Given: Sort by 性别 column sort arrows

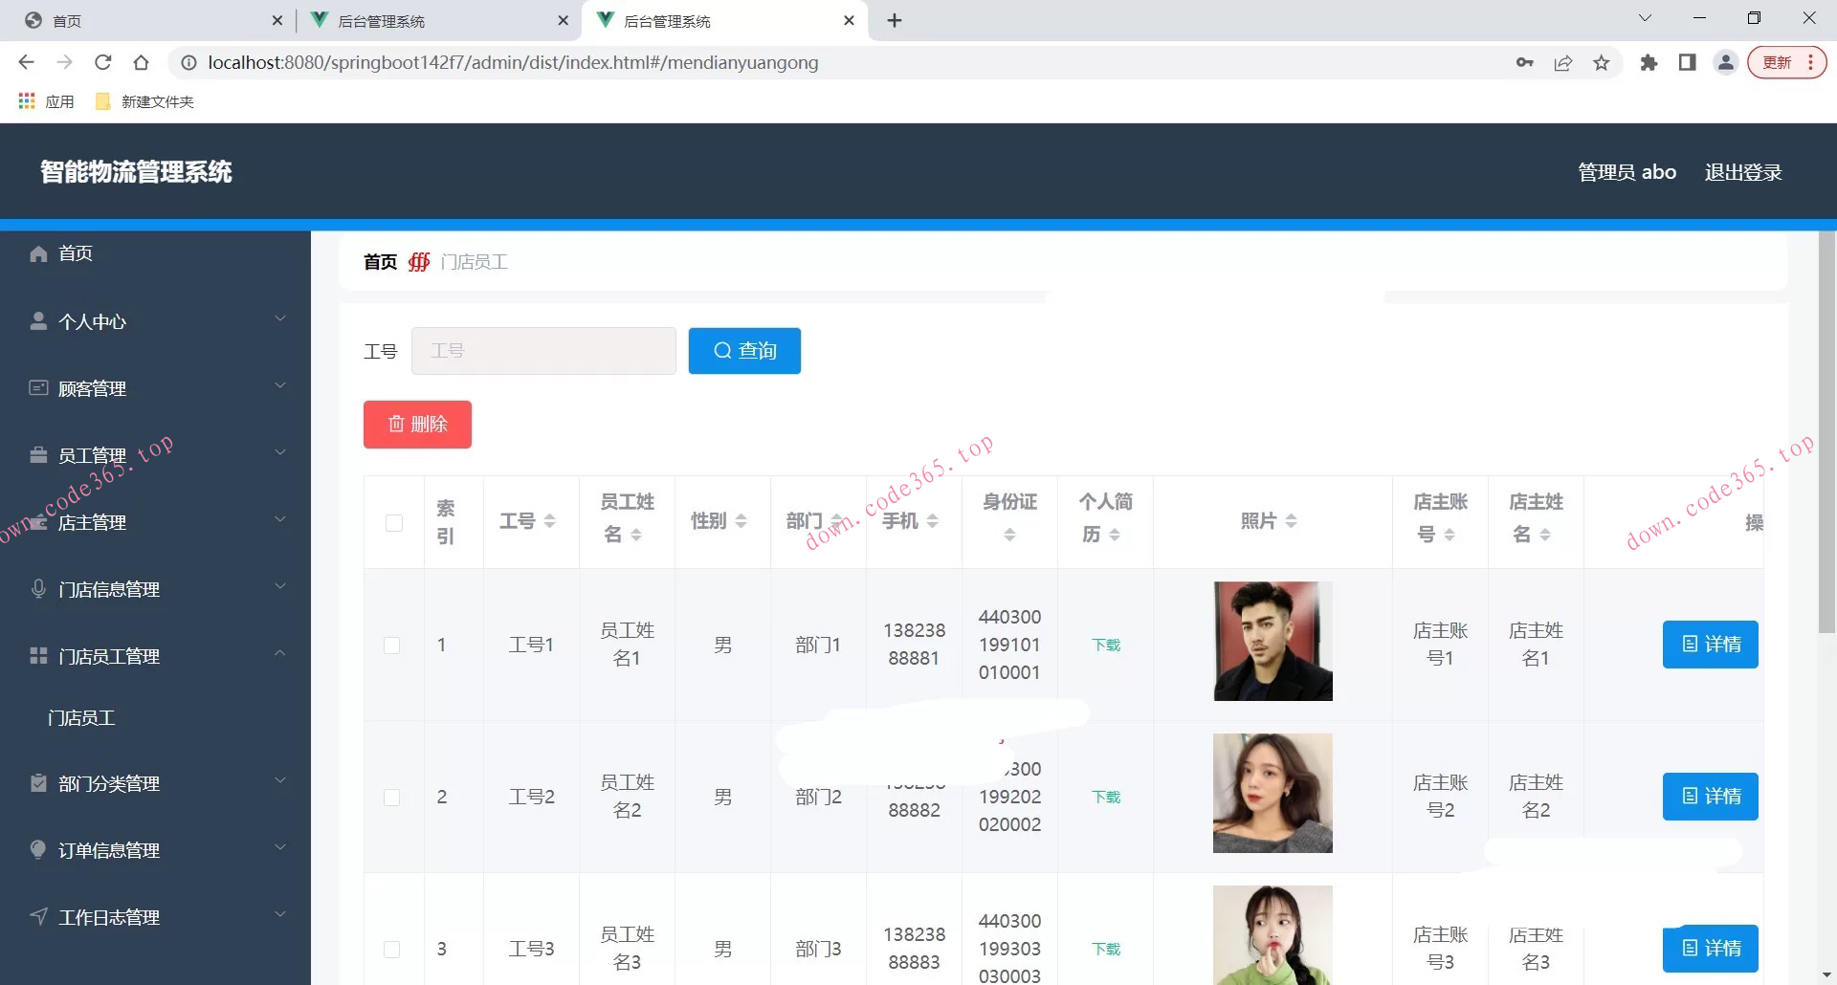Looking at the screenshot, I should pos(741,521).
